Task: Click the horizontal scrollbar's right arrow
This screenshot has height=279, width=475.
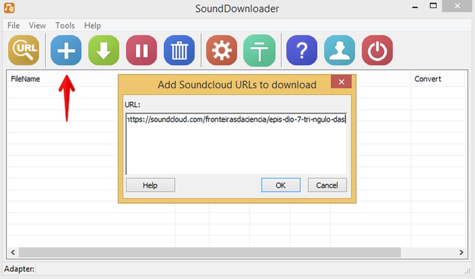Action: coord(462,252)
